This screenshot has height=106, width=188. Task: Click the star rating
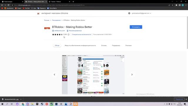coord(58,34)
